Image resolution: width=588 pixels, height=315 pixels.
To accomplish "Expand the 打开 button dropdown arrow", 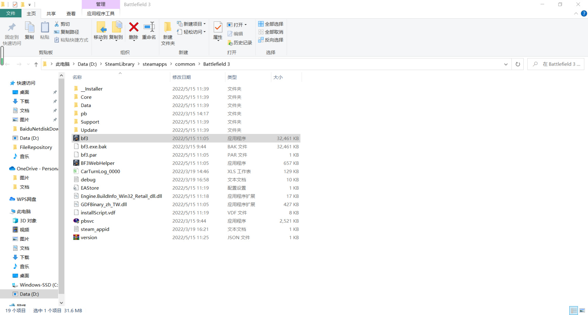I will click(x=246, y=24).
